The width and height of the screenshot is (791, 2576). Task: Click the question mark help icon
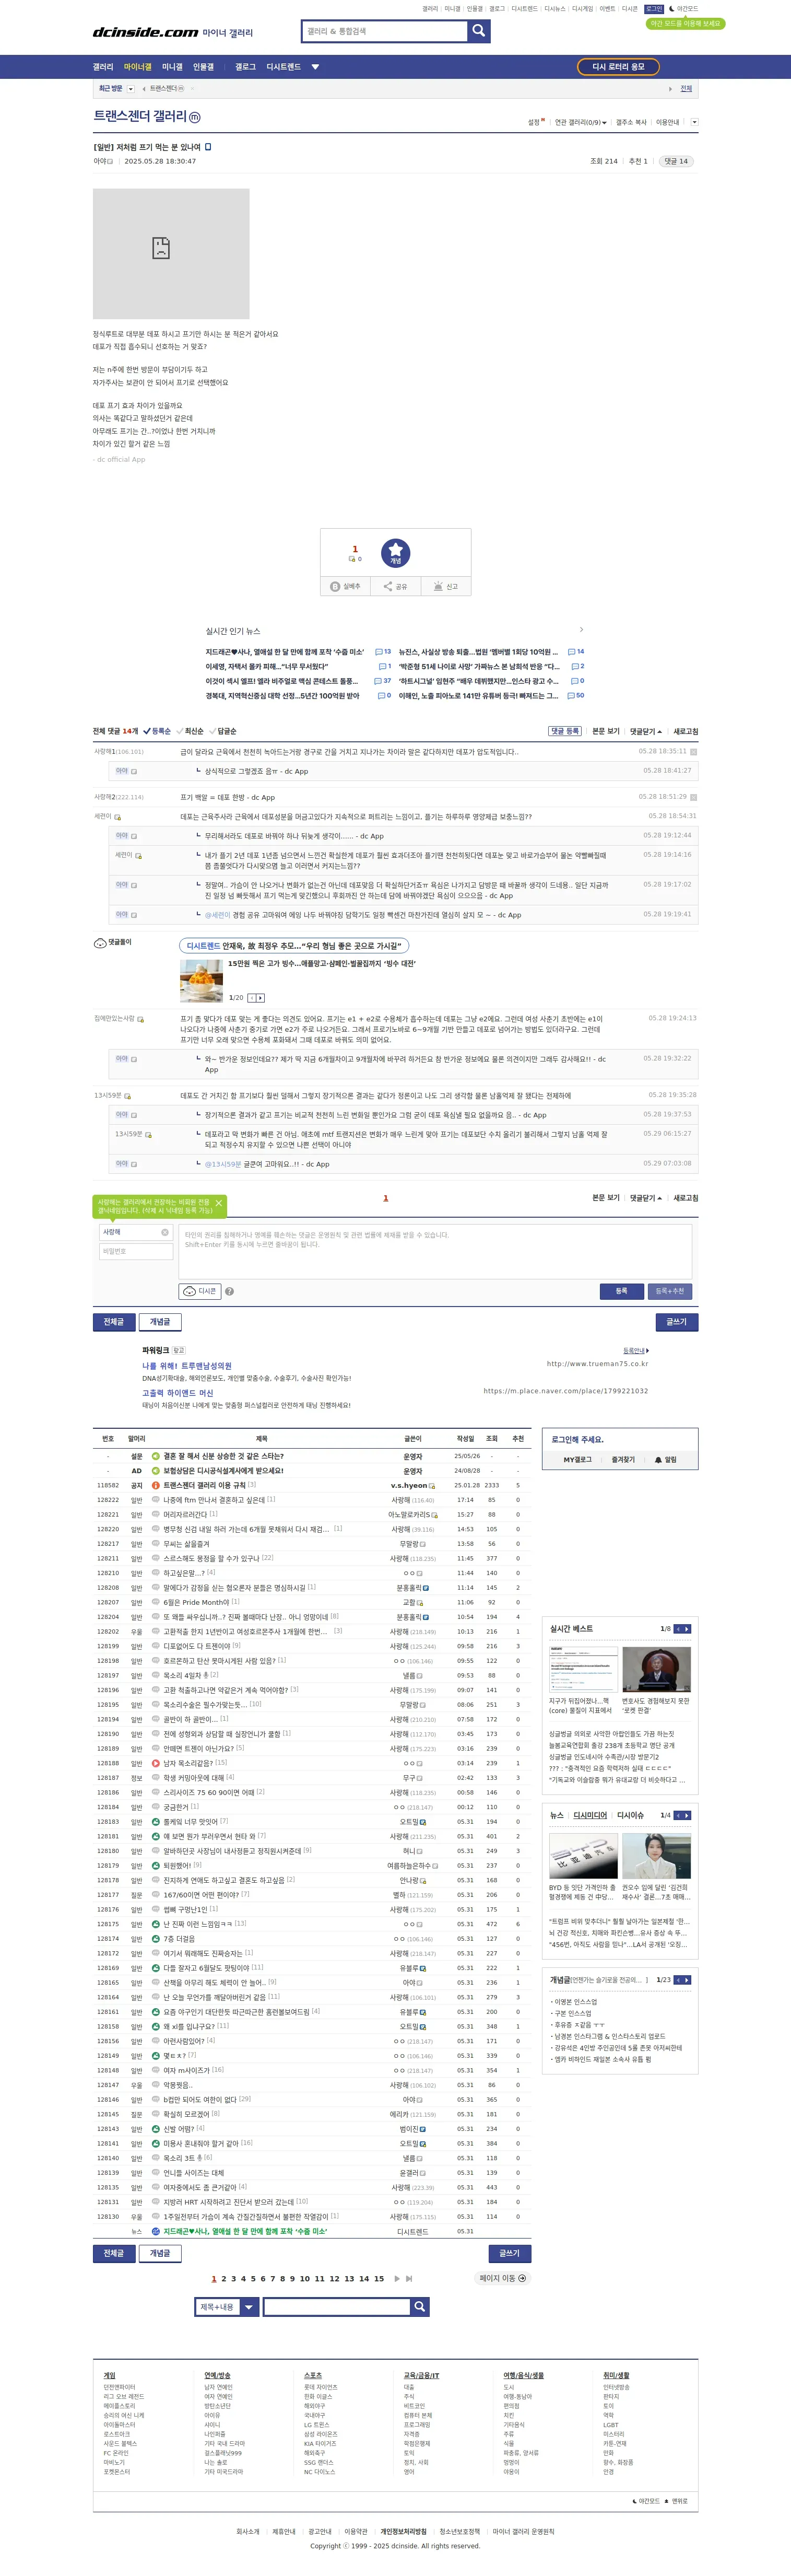click(x=229, y=1291)
